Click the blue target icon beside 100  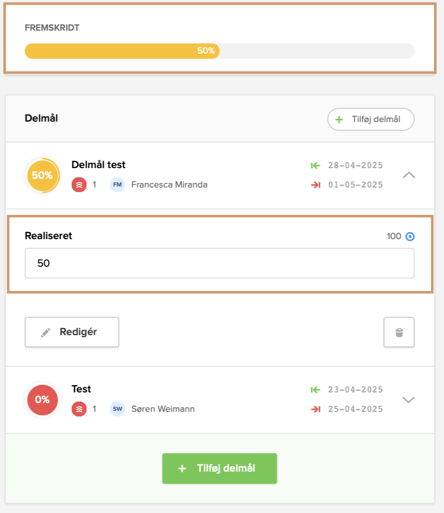(410, 237)
